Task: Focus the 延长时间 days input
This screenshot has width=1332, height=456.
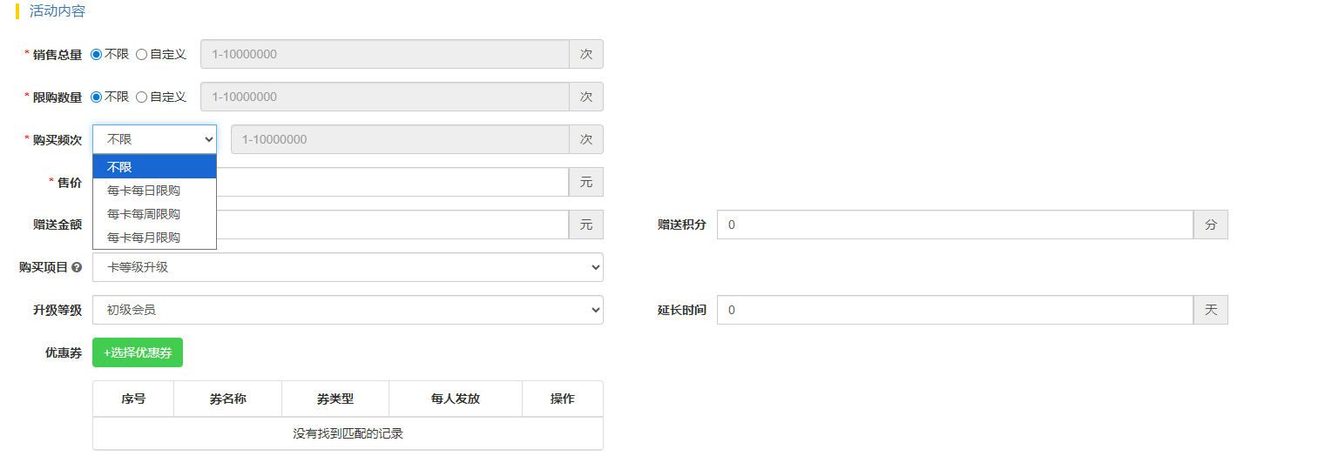Action: click(954, 310)
